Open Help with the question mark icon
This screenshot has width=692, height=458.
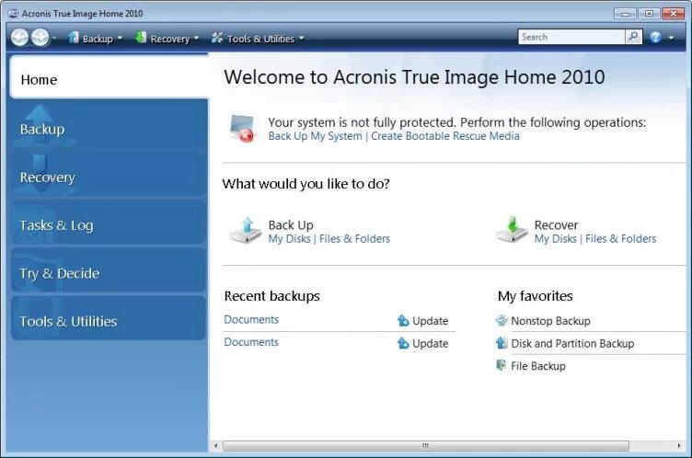click(655, 38)
